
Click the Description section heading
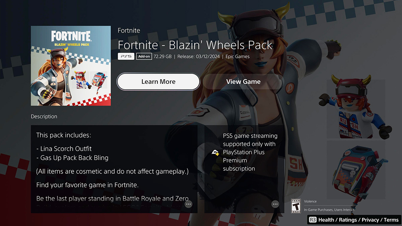44,117
